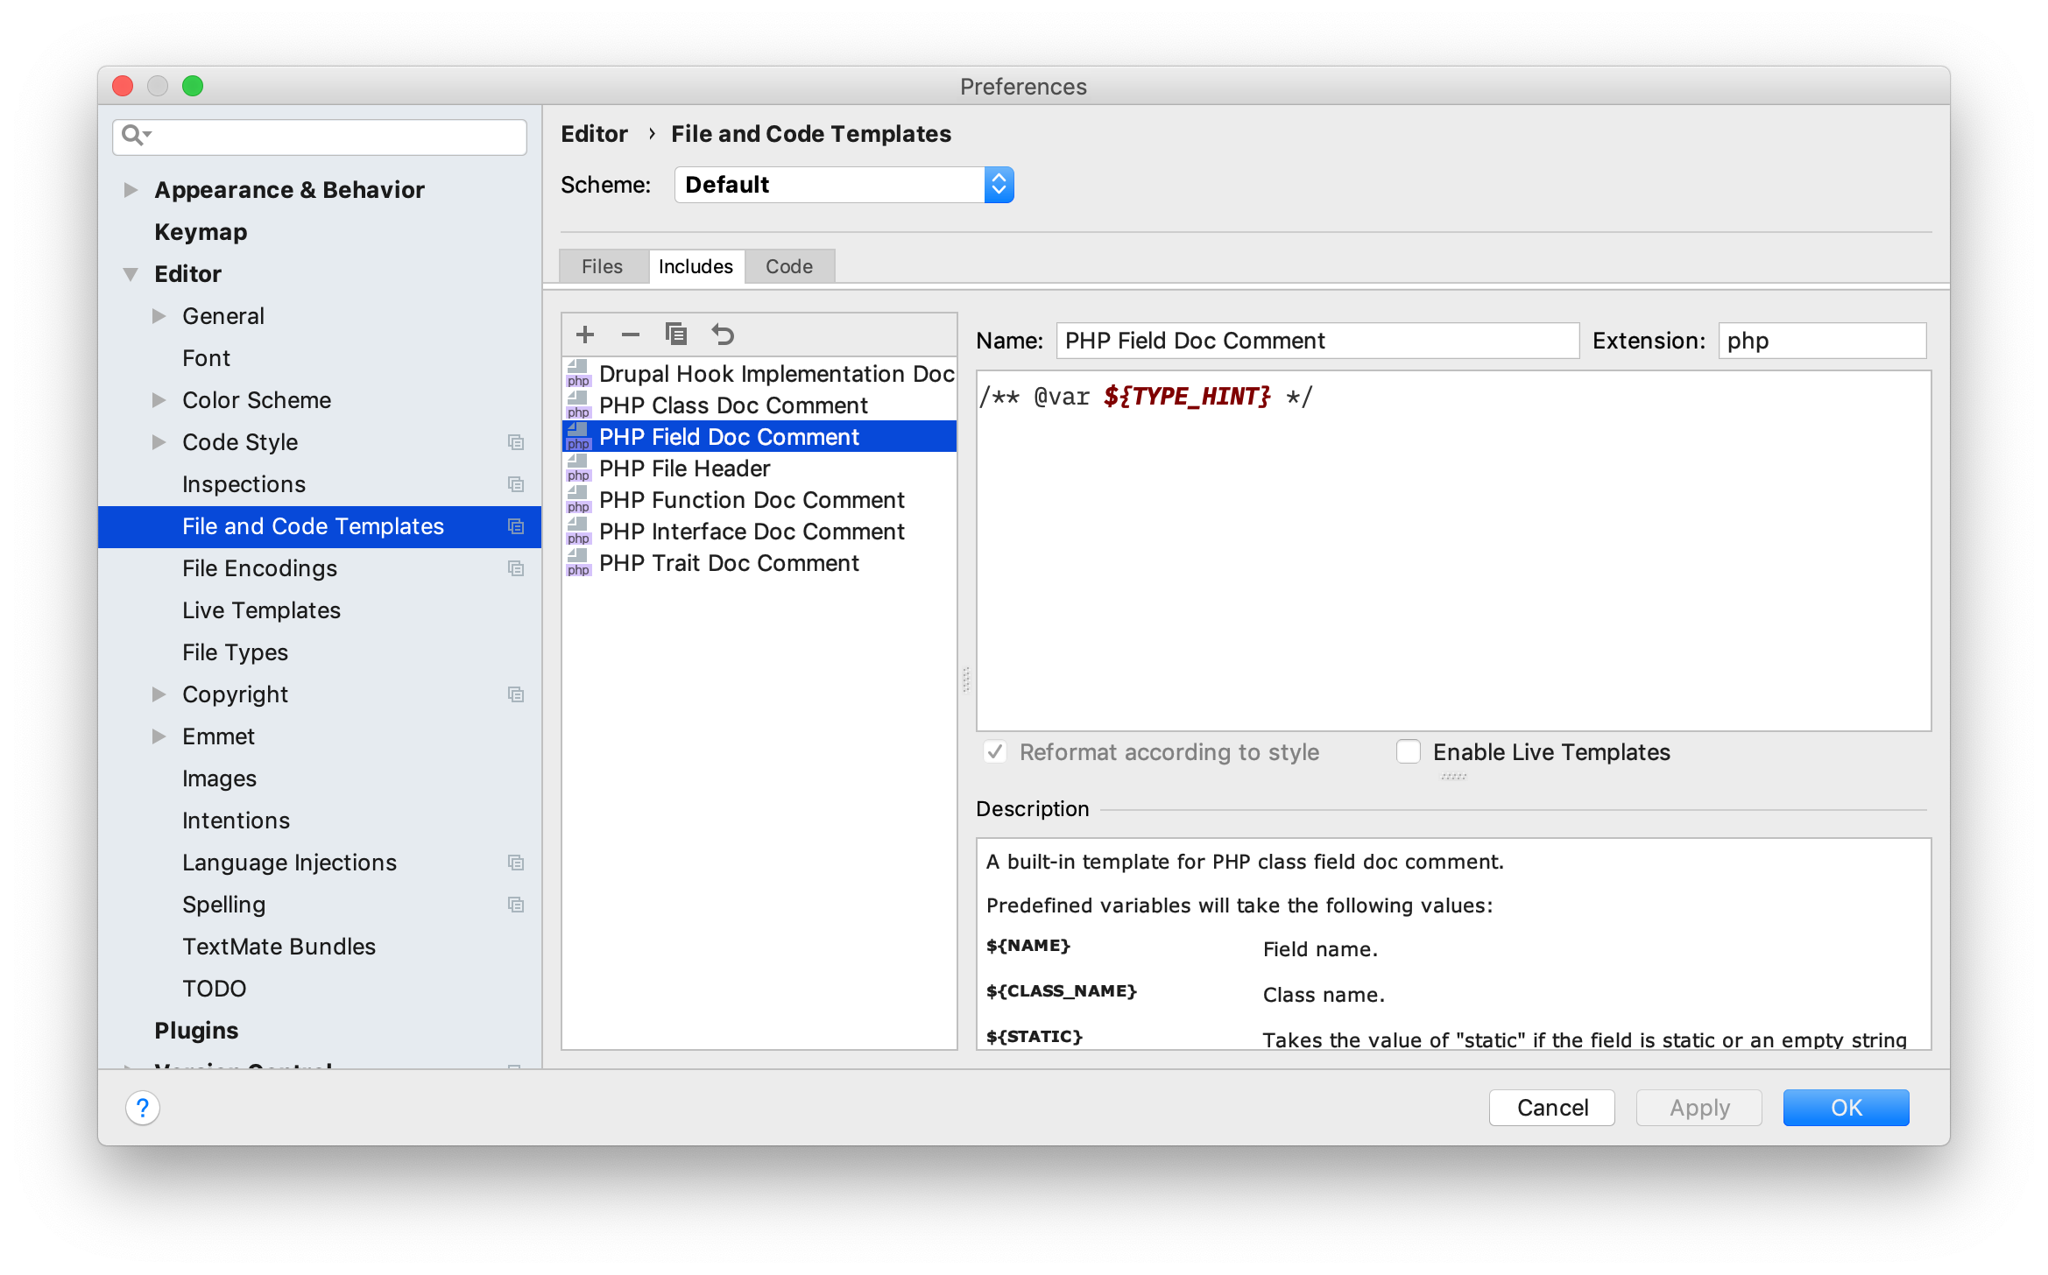This screenshot has height=1275, width=2048.
Task: Click the search magnifier icon in settings
Action: click(136, 136)
